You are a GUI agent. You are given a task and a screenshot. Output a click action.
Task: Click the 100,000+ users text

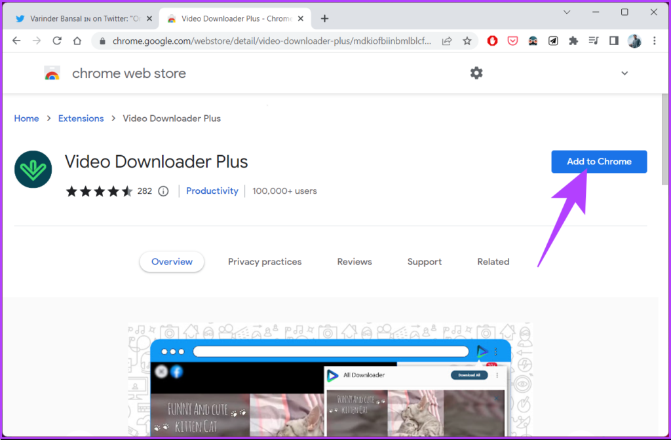tap(284, 191)
